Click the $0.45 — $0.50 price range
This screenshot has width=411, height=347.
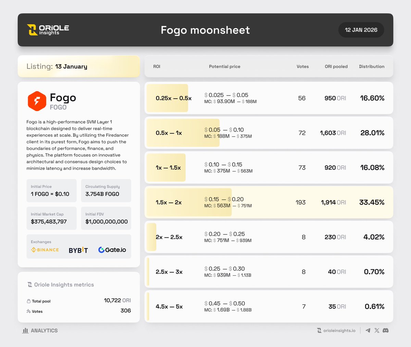click(225, 303)
